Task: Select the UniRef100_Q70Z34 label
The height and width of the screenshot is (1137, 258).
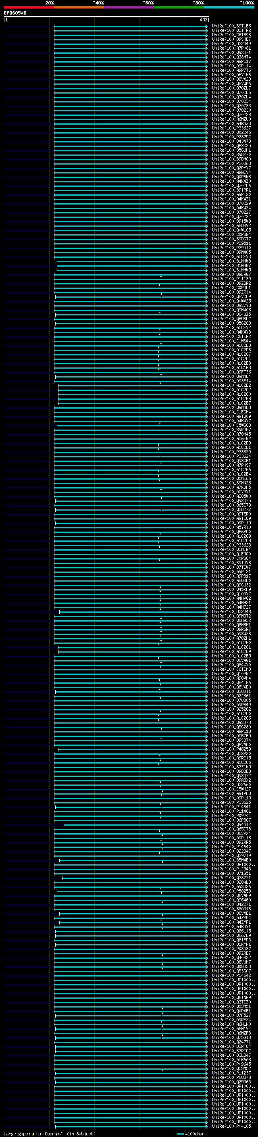Action: tap(231, 102)
